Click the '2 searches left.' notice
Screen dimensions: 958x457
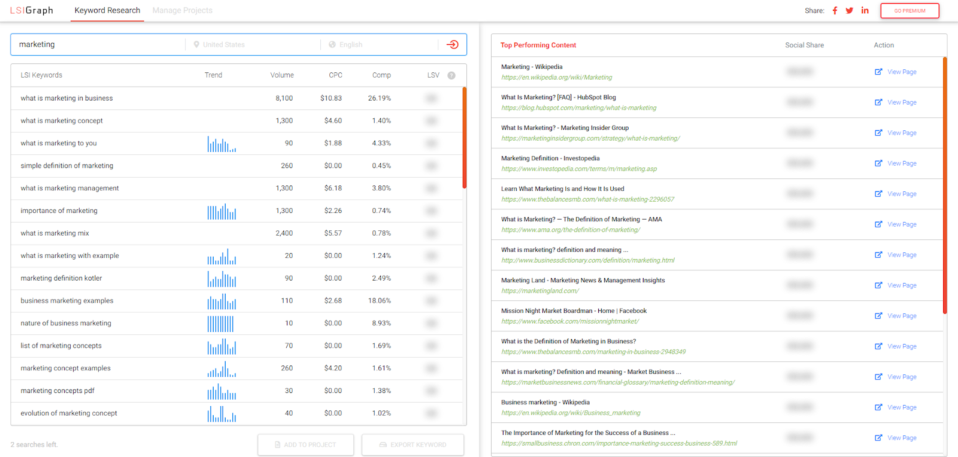tap(34, 445)
